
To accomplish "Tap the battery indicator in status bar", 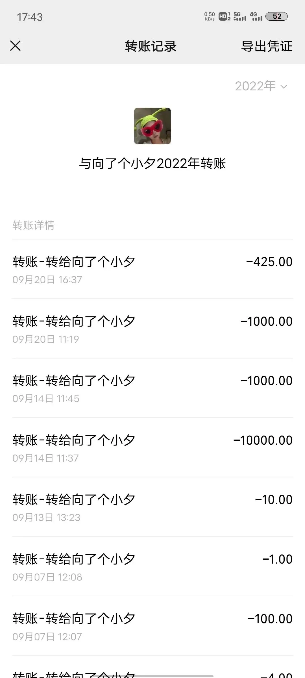I will [276, 16].
